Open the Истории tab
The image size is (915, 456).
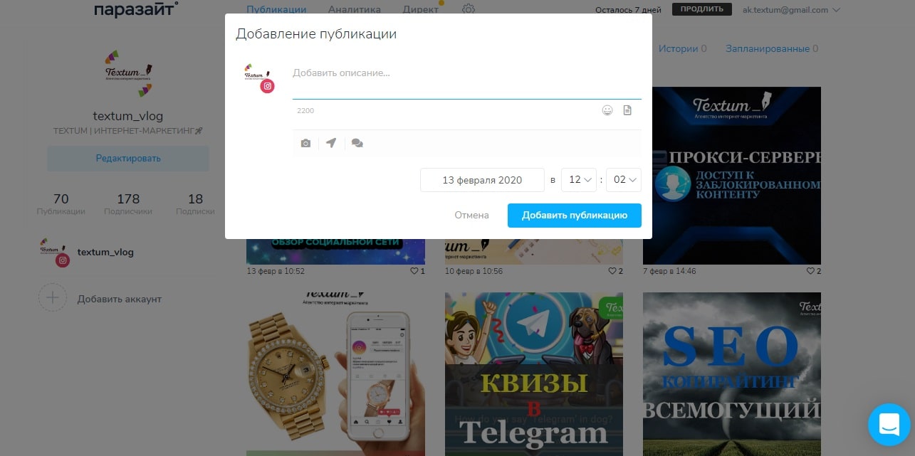682,48
